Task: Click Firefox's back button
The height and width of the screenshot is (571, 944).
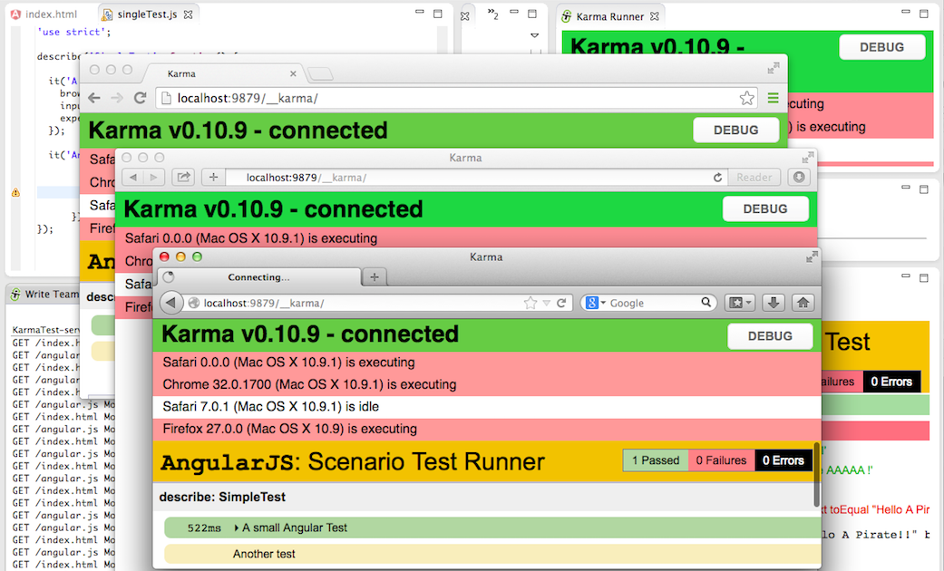Action: pos(171,303)
